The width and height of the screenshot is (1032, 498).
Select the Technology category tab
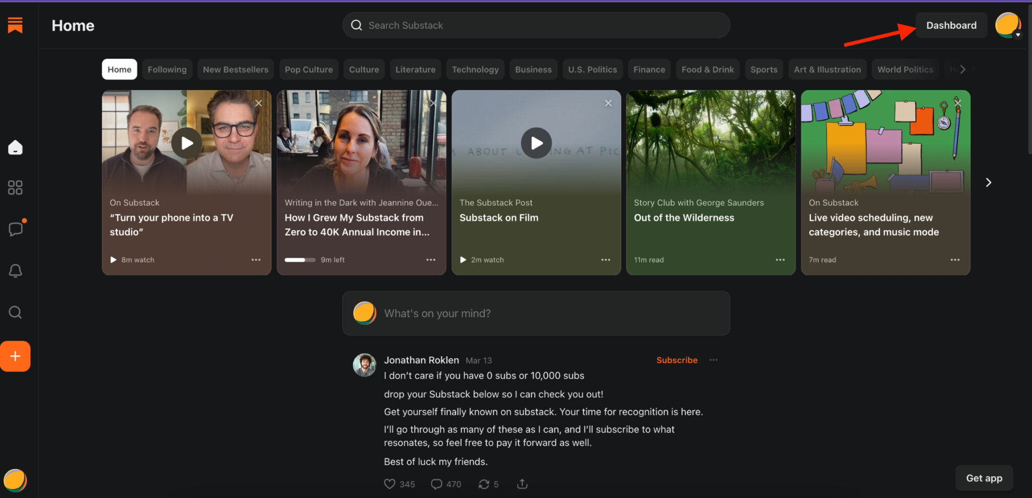tap(475, 69)
